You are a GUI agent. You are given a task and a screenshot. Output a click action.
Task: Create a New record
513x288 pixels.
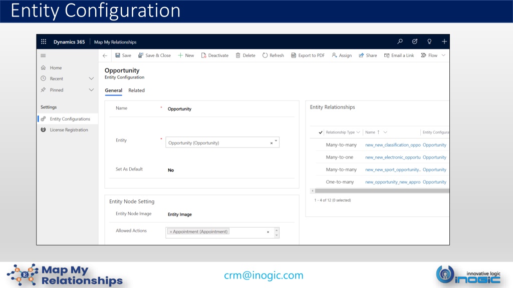click(186, 55)
